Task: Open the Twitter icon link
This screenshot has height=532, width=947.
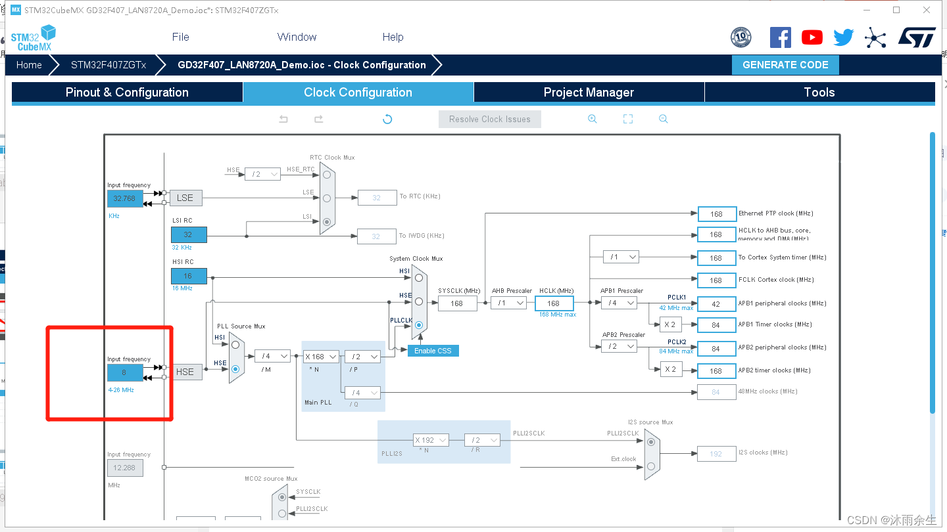Action: [x=844, y=37]
